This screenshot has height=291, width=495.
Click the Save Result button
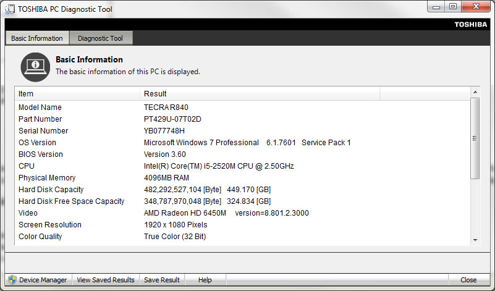click(162, 280)
